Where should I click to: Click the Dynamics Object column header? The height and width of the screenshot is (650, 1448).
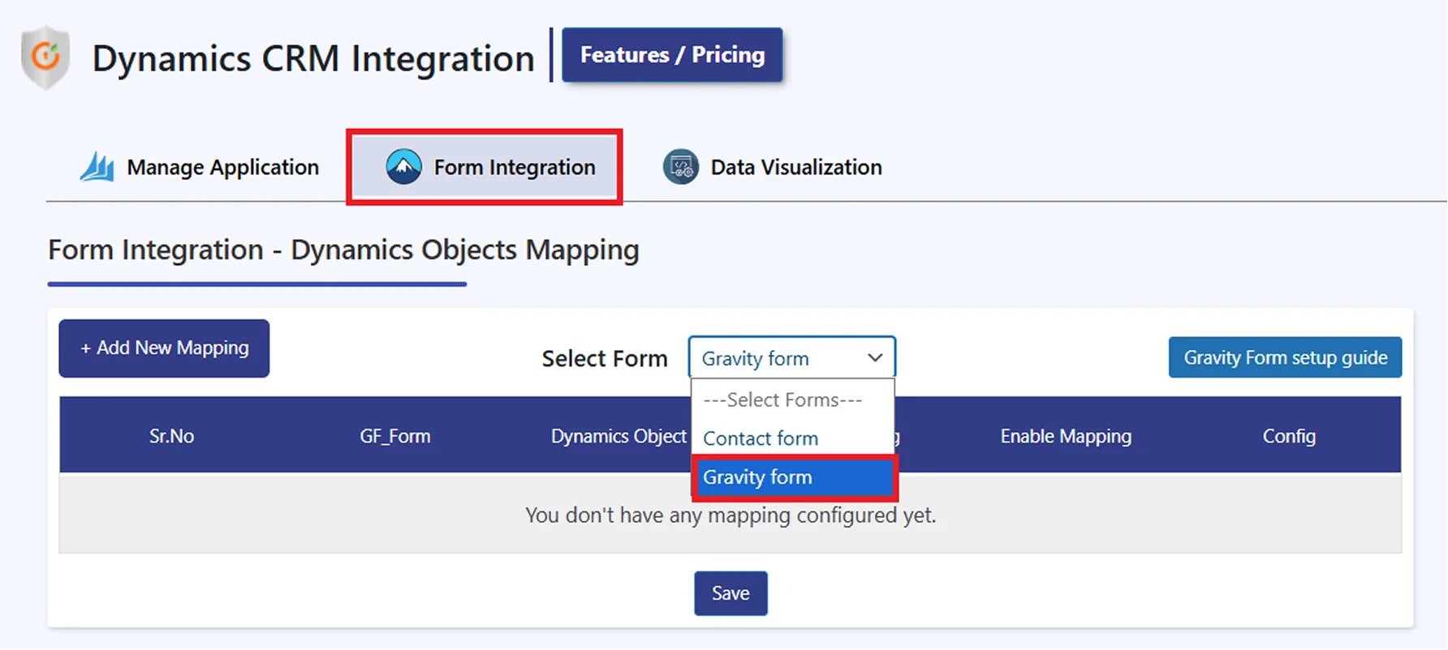[618, 436]
